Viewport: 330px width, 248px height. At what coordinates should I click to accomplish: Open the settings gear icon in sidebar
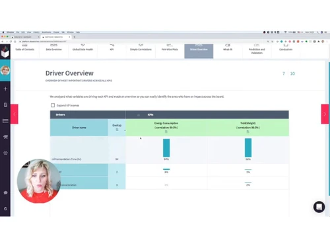[x=5, y=153]
